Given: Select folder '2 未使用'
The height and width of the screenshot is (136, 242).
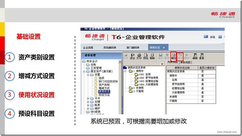Looking at the screenshot, I should (138, 88).
